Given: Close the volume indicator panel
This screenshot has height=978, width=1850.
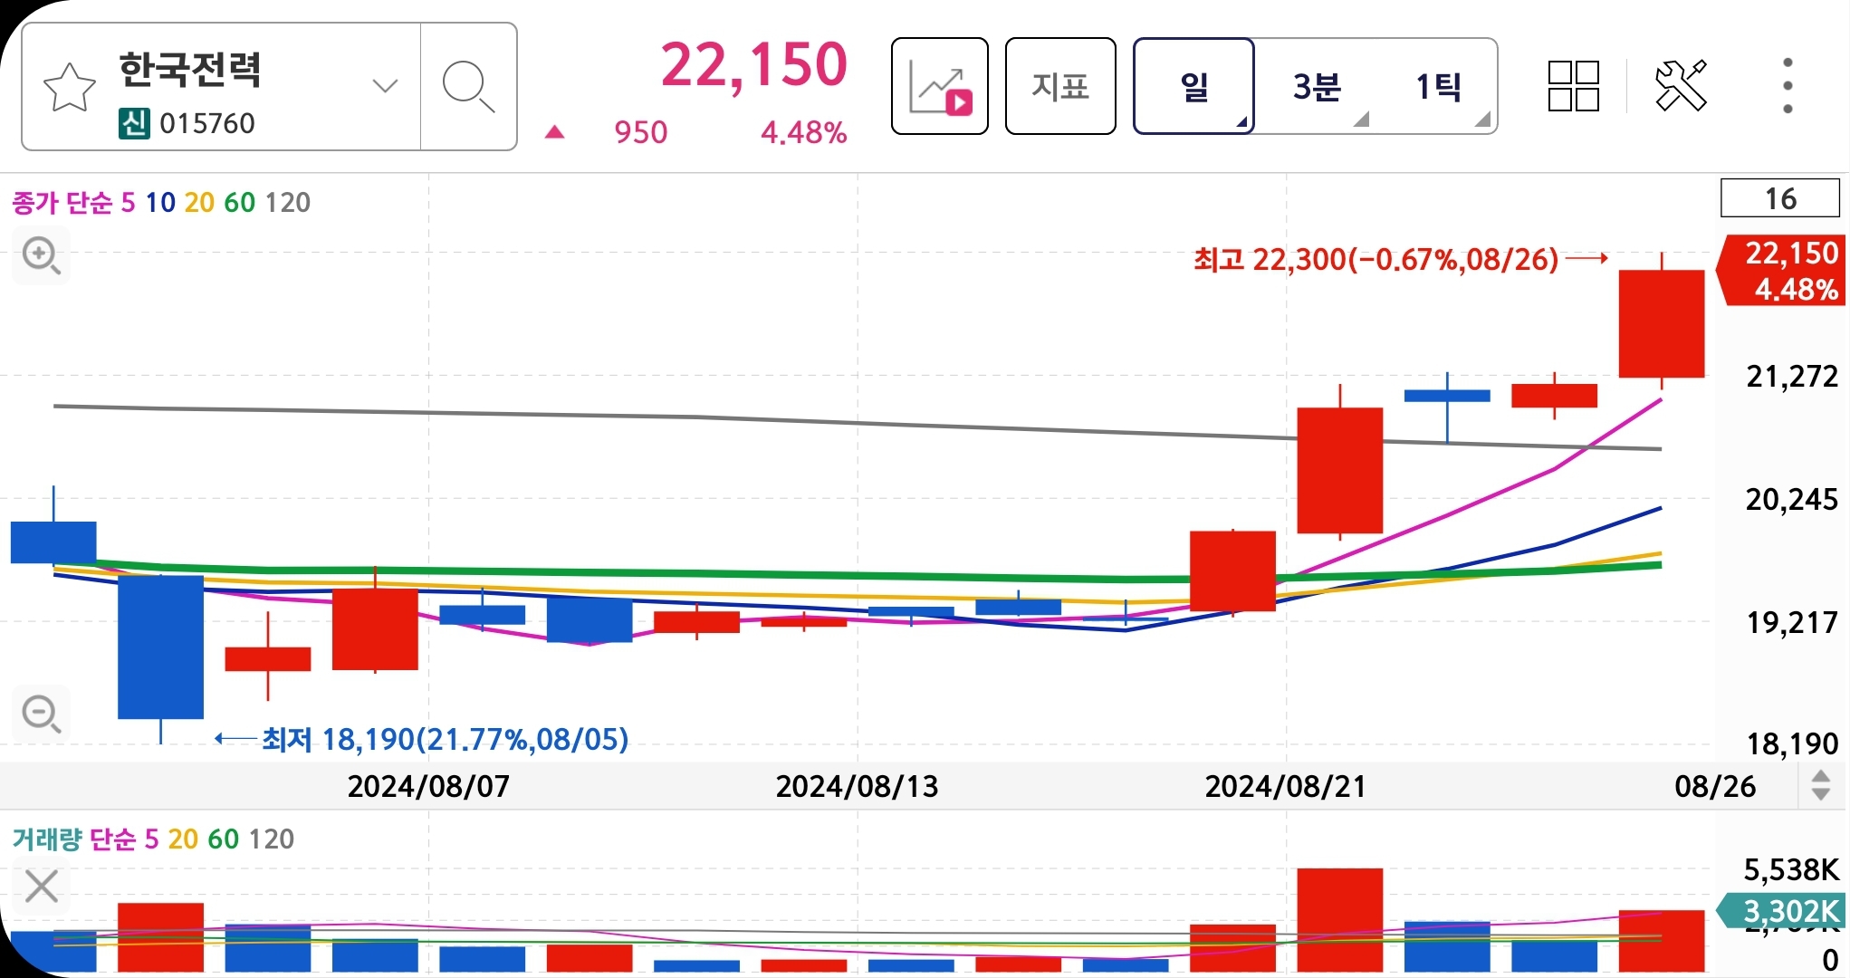Looking at the screenshot, I should coord(41,887).
